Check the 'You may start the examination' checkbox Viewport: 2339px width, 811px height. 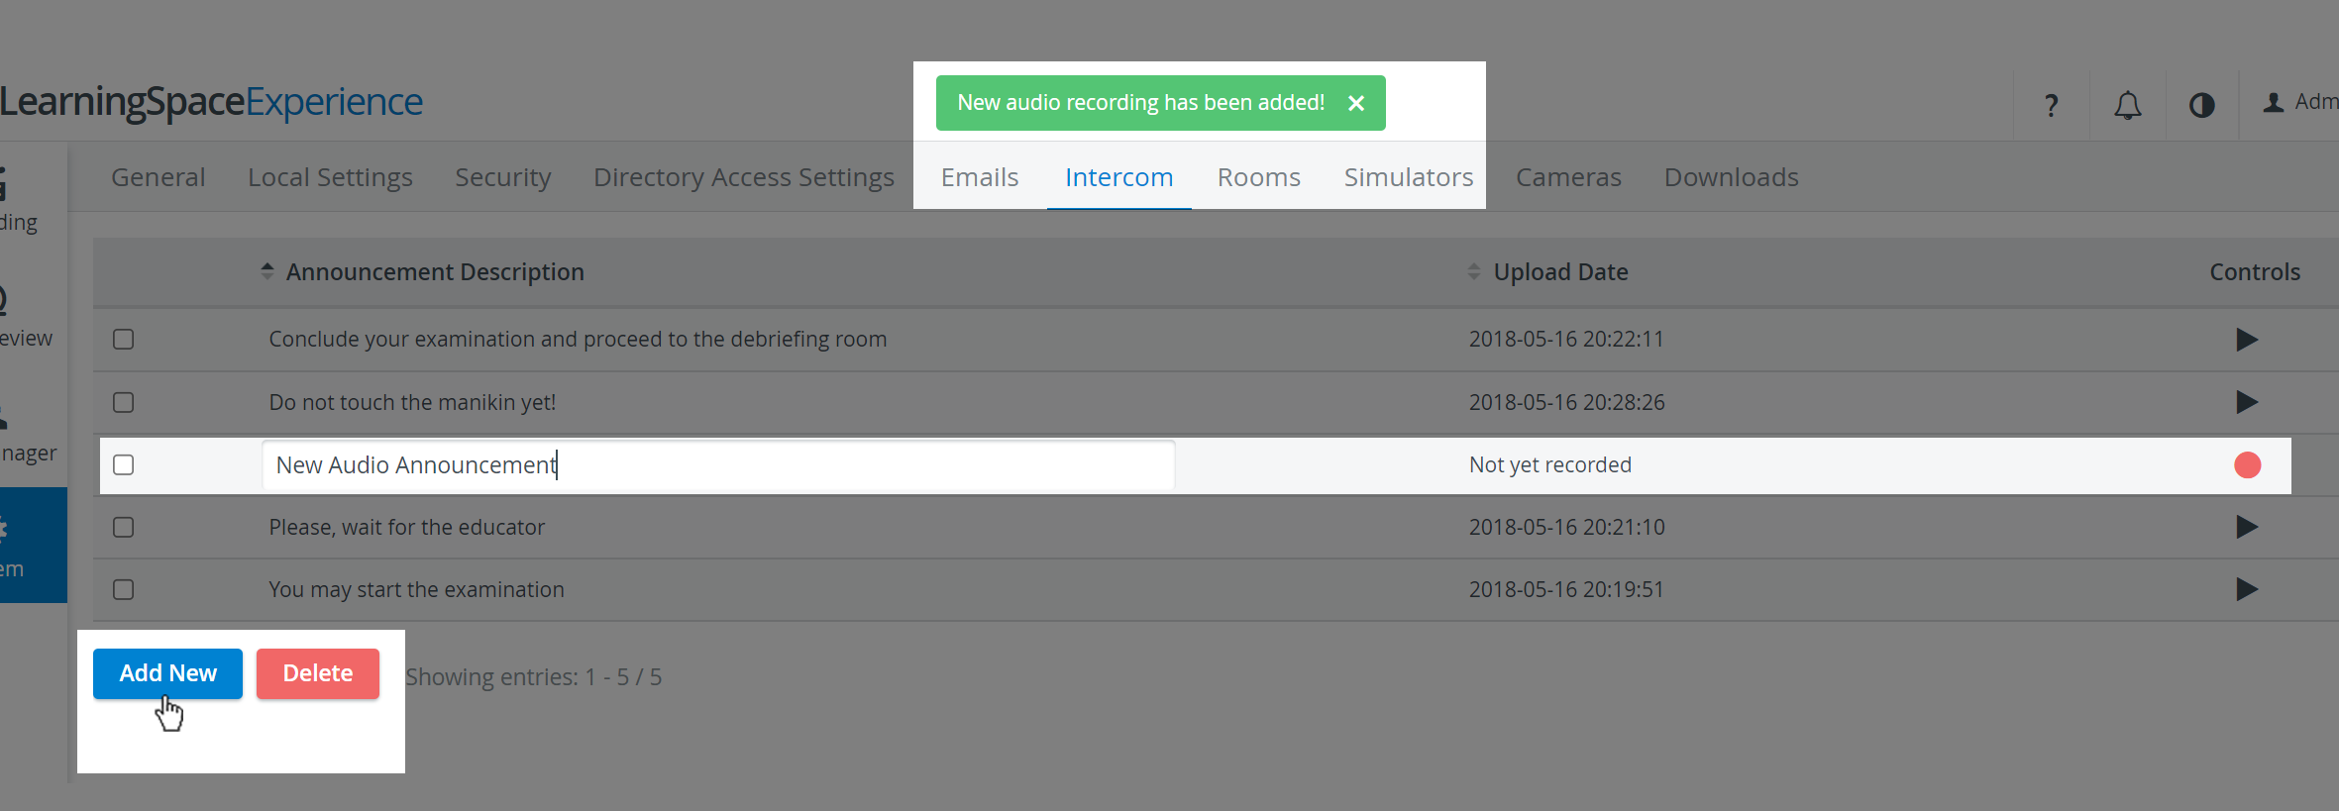coord(124,589)
